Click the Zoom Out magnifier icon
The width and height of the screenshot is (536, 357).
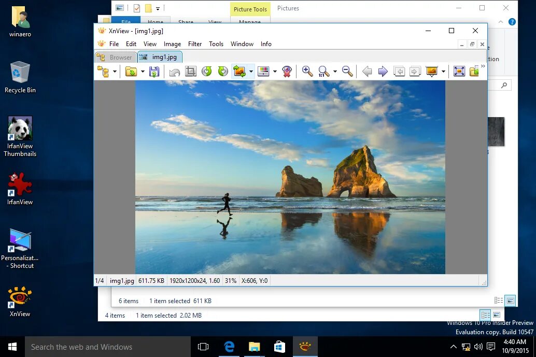pos(347,72)
